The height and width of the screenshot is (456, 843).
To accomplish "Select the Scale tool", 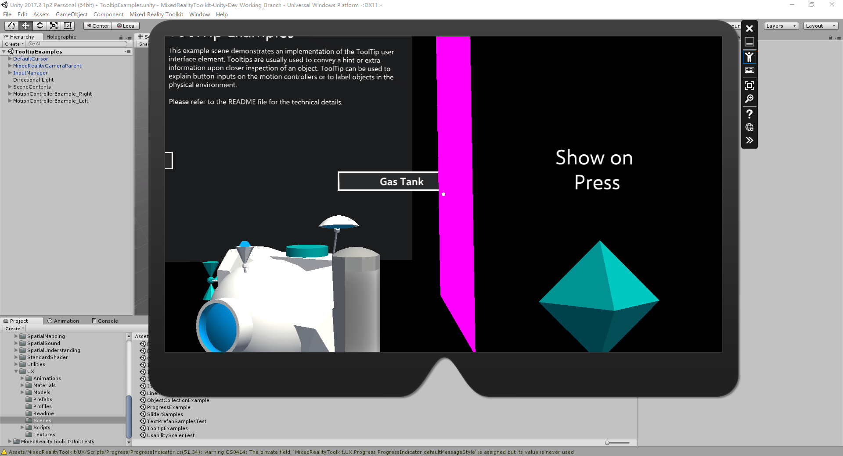I will click(54, 25).
